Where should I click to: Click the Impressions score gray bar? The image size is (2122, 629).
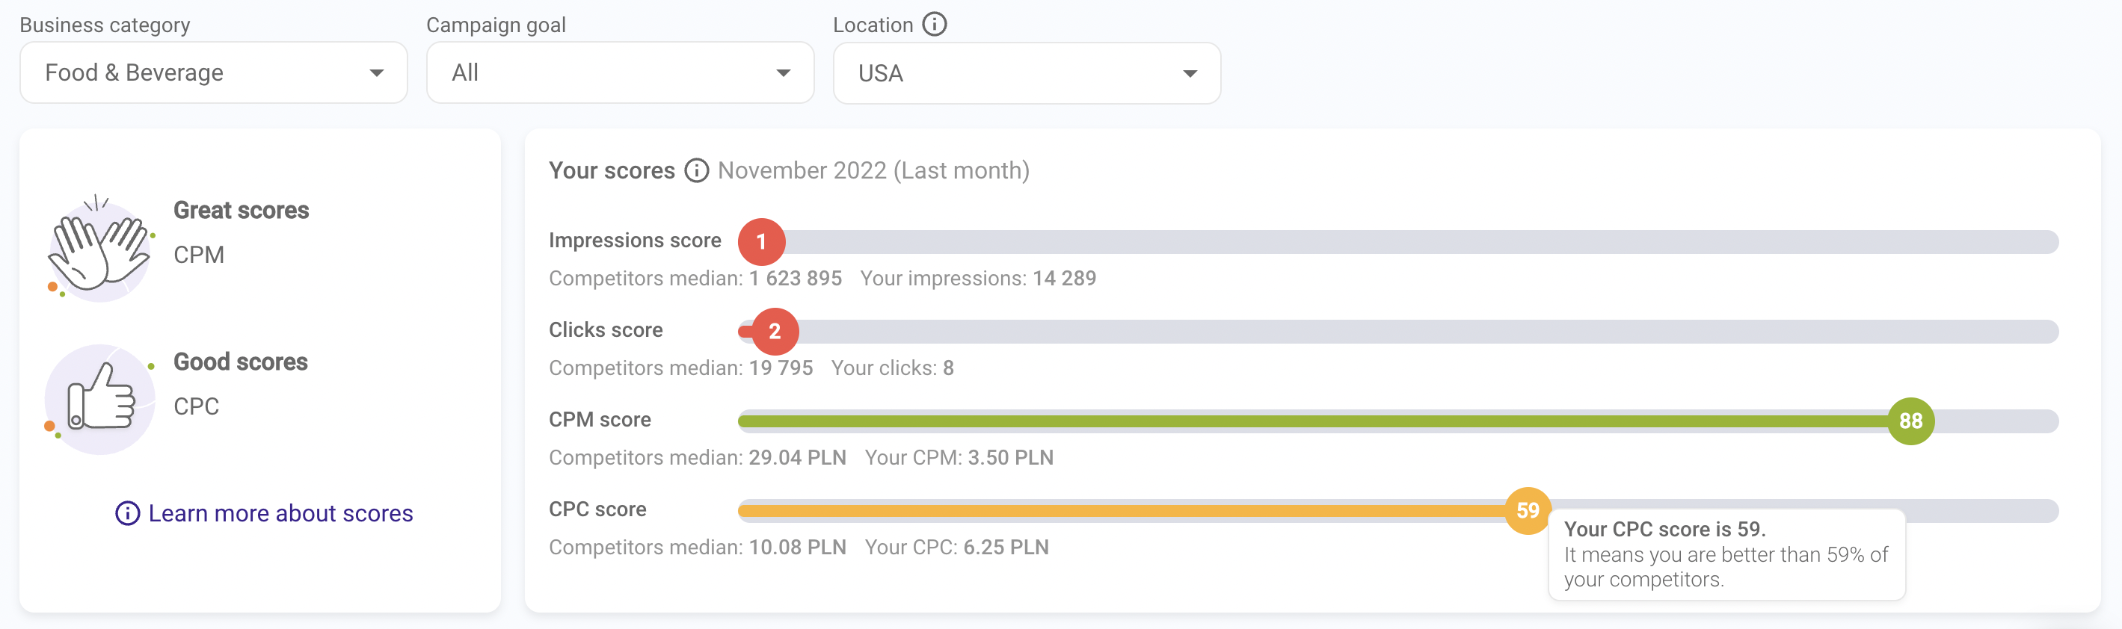[1400, 242]
